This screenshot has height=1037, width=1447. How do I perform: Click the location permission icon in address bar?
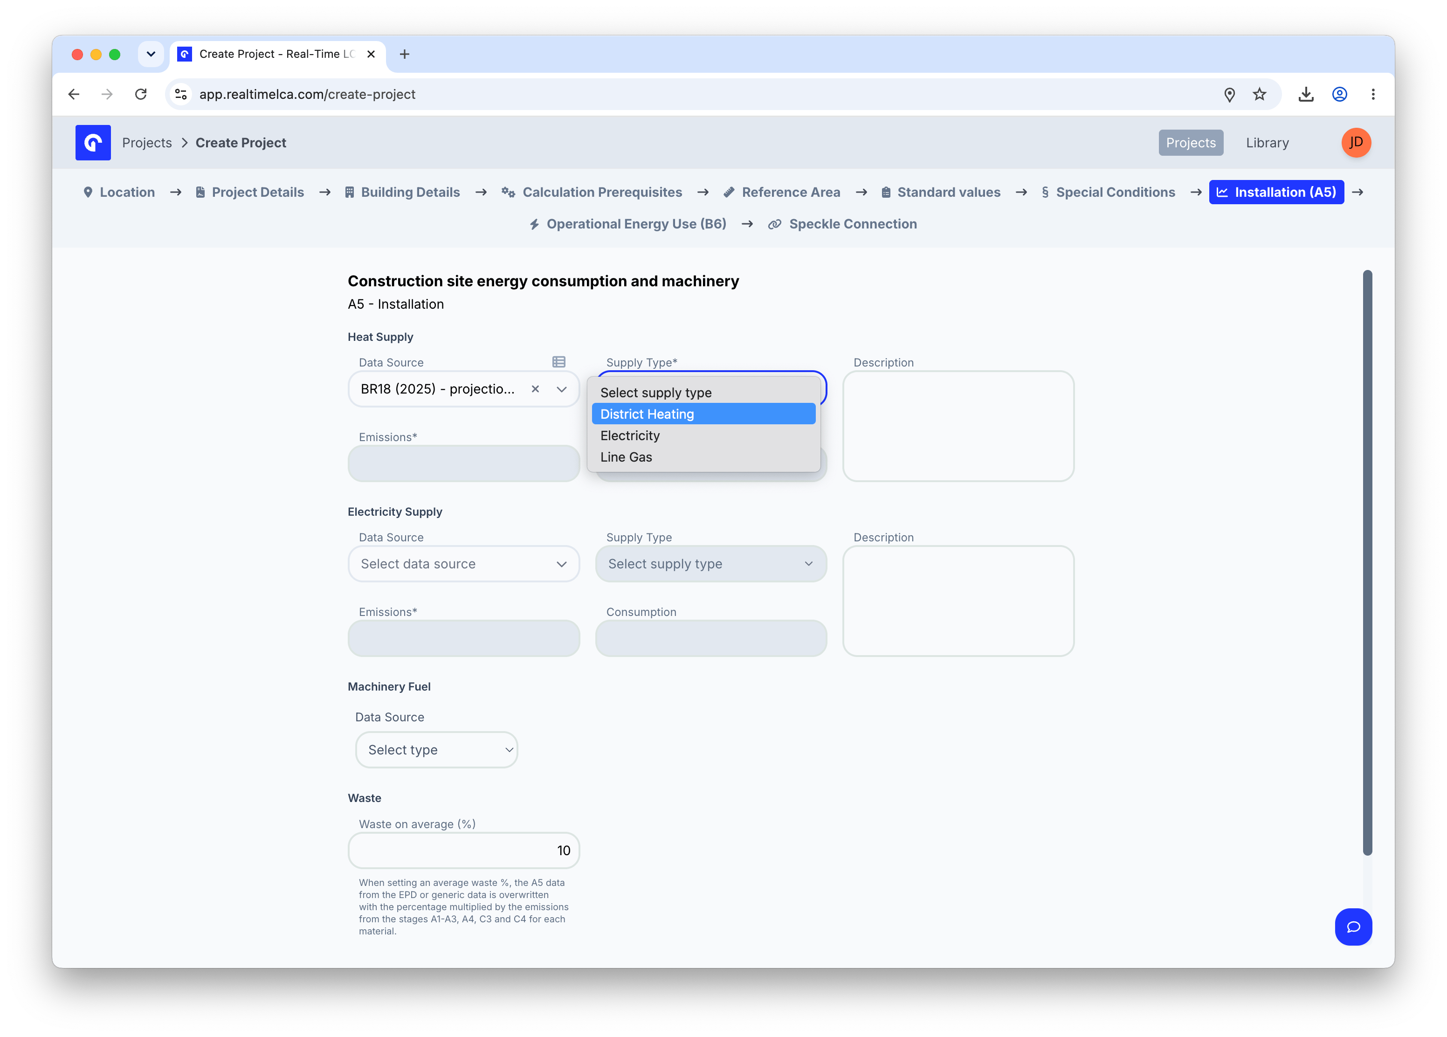(x=1229, y=95)
